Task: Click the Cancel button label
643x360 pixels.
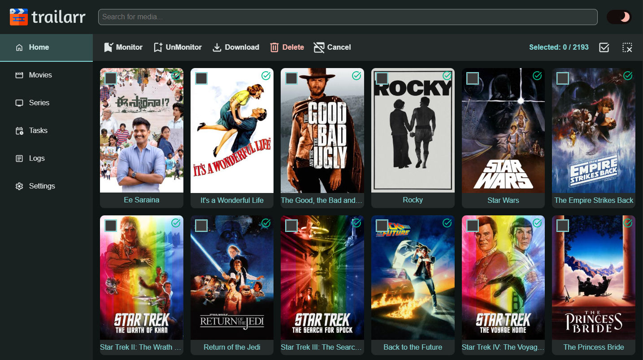Action: 339,47
